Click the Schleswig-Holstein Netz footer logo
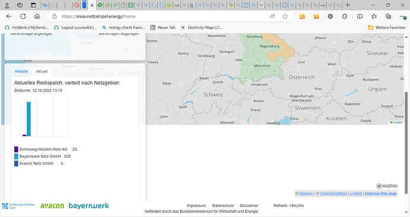 [x=18, y=206]
